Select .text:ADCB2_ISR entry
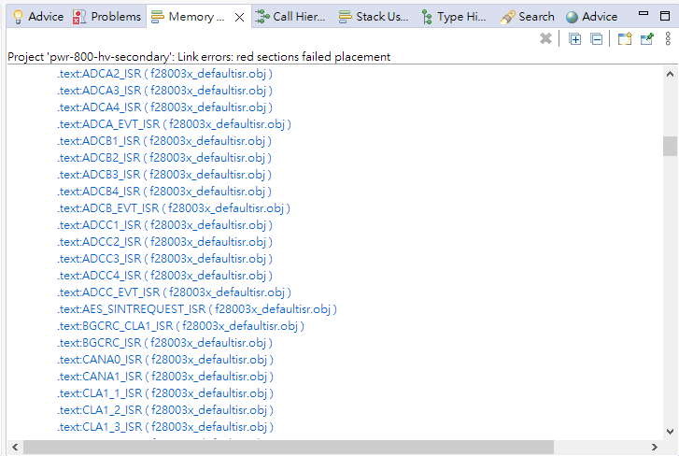This screenshot has height=456, width=679. tap(164, 158)
